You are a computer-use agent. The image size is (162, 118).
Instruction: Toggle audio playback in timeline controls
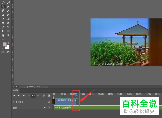tap(33, 96)
